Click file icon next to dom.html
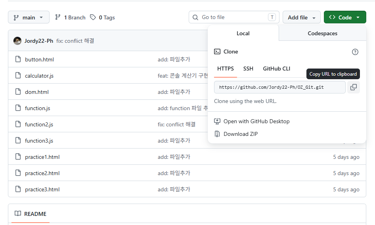 point(18,92)
